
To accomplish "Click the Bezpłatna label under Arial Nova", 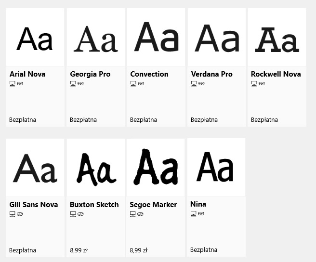I will click(x=23, y=120).
